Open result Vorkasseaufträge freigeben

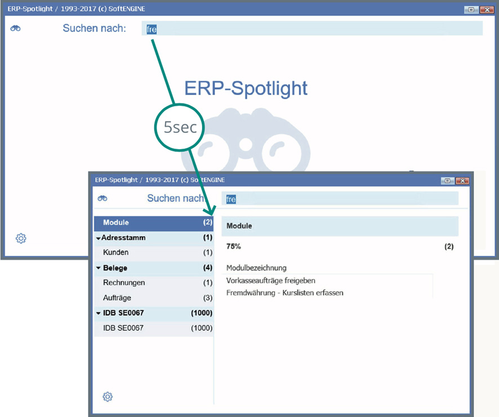(x=270, y=280)
